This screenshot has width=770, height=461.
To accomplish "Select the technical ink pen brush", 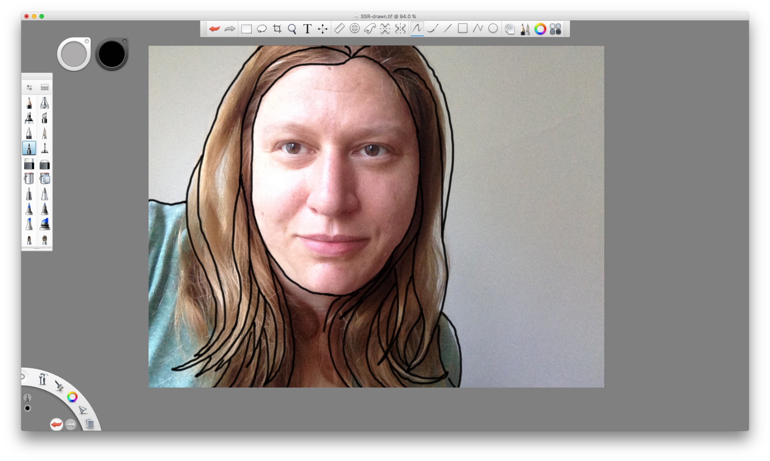I will [x=44, y=148].
